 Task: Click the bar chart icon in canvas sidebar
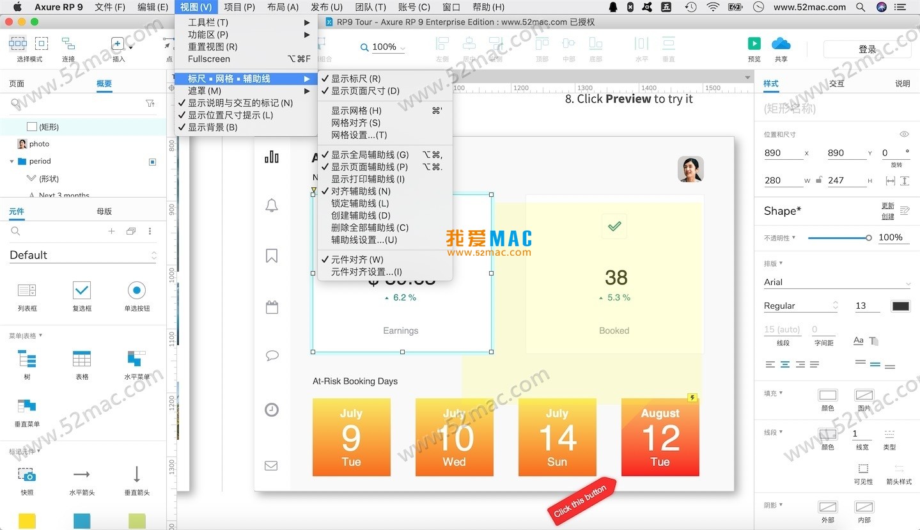[x=272, y=157]
